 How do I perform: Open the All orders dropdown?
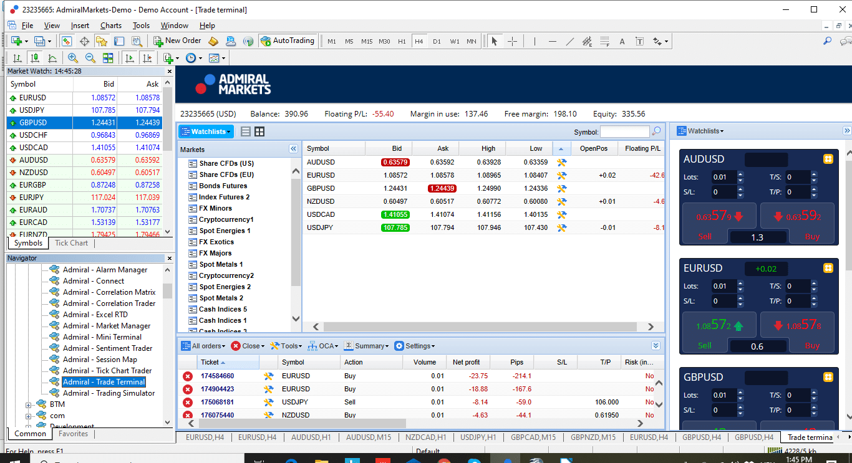tap(203, 346)
